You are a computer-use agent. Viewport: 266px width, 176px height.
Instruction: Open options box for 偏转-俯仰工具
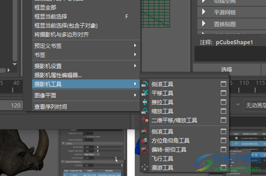223,149
